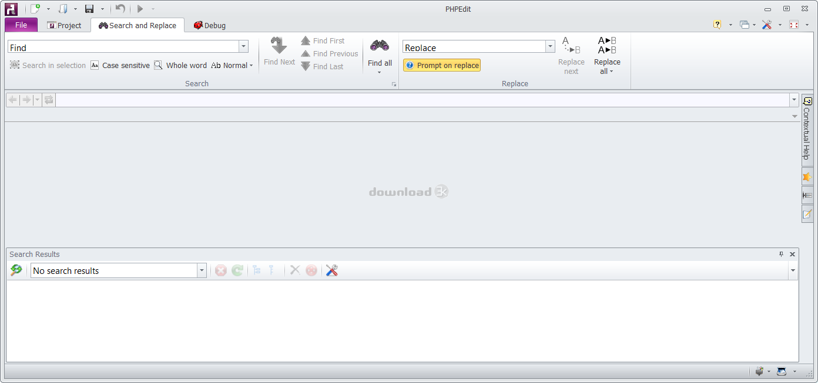Screen dimensions: 818x383
Task: Click the gray X delete result icon
Action: 295,270
